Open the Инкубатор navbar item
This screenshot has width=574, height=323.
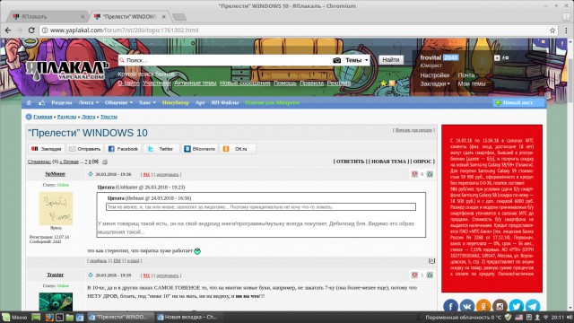(176, 102)
